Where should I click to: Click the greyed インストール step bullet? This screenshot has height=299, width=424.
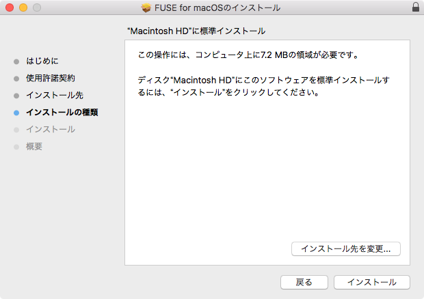pos(16,130)
